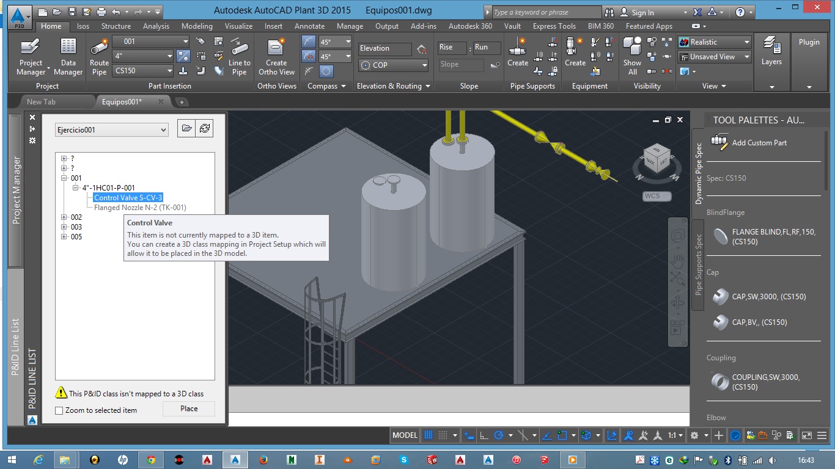Click the MODEL status bar button
Viewport: 835px width, 469px height.
405,435
